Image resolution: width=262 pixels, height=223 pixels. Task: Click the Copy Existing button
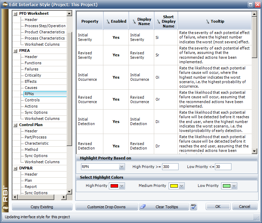click(42, 207)
